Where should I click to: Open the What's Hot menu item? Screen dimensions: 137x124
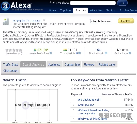point(96,10)
